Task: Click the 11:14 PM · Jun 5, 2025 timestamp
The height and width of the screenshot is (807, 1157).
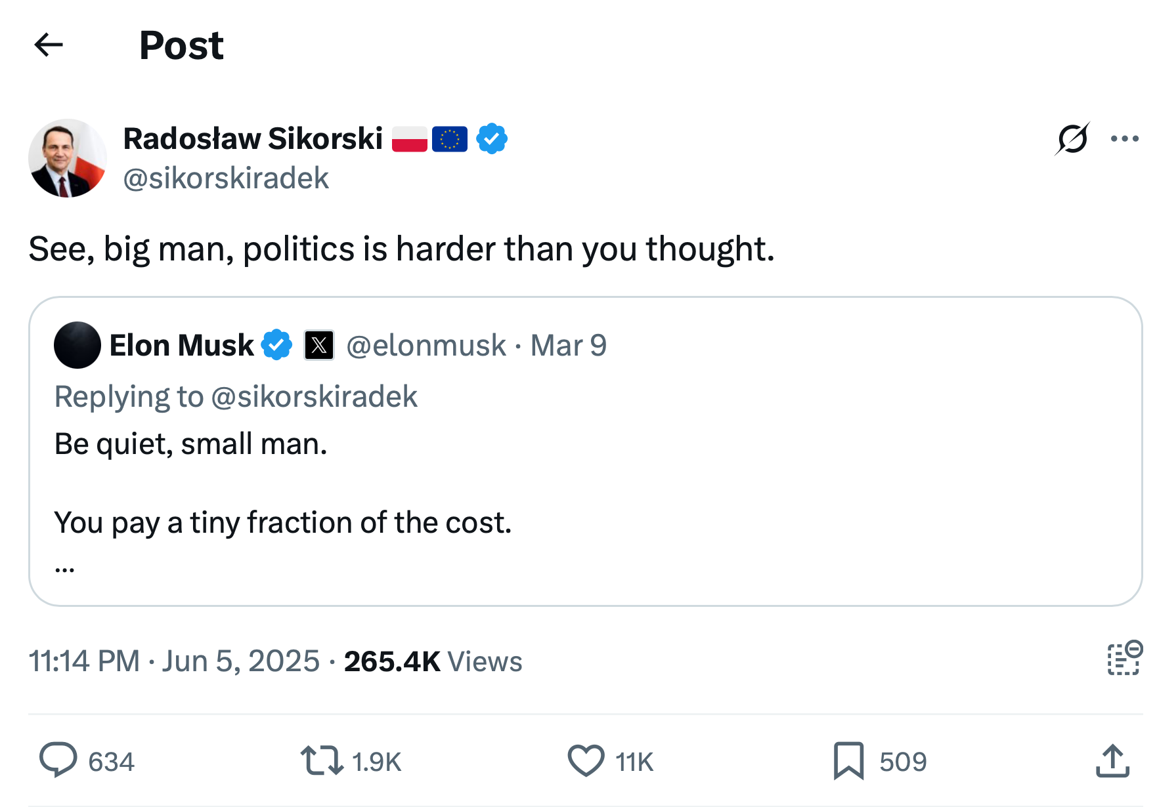Action: pos(174,661)
